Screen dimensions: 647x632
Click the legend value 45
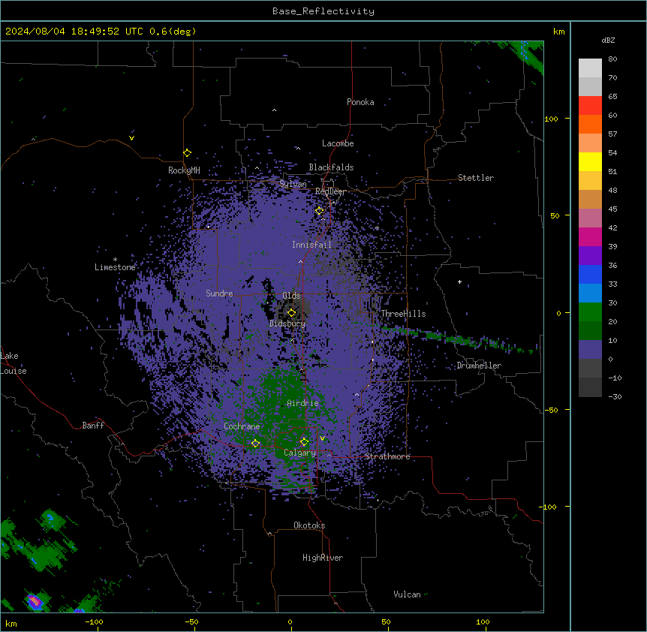612,209
